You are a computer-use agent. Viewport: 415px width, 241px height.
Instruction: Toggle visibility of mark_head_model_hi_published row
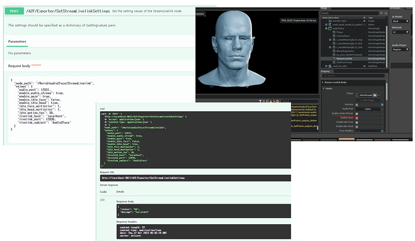click(x=364, y=25)
